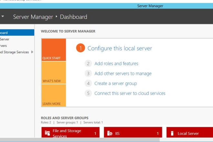
Task: Open Local Server in the sidebar
Action: tap(17, 39)
